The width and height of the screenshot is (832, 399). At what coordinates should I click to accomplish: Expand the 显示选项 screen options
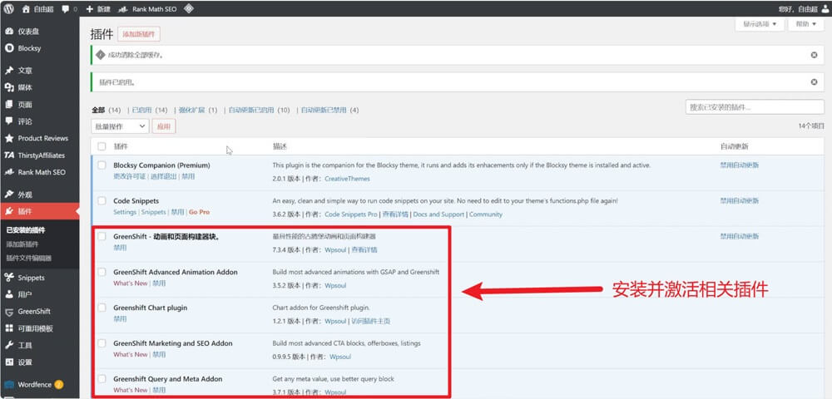(760, 24)
